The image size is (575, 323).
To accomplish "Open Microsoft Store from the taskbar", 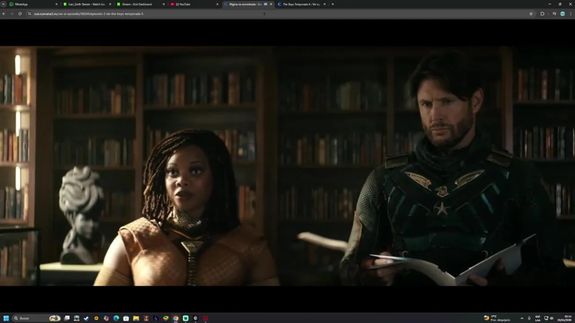I will pos(126,318).
